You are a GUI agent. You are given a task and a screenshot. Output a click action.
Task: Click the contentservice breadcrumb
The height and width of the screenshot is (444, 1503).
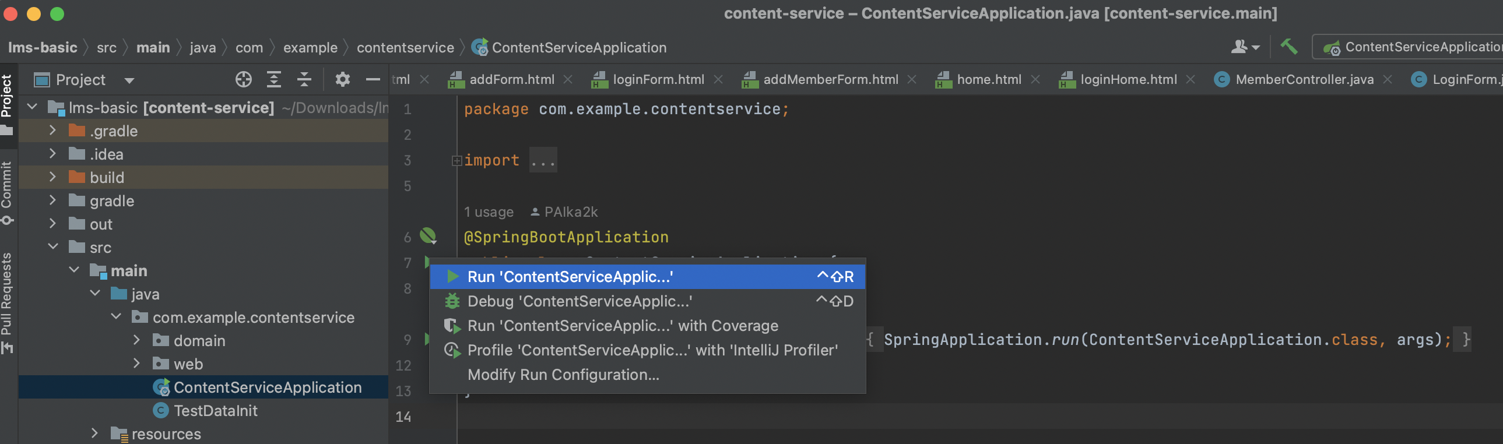tap(406, 47)
